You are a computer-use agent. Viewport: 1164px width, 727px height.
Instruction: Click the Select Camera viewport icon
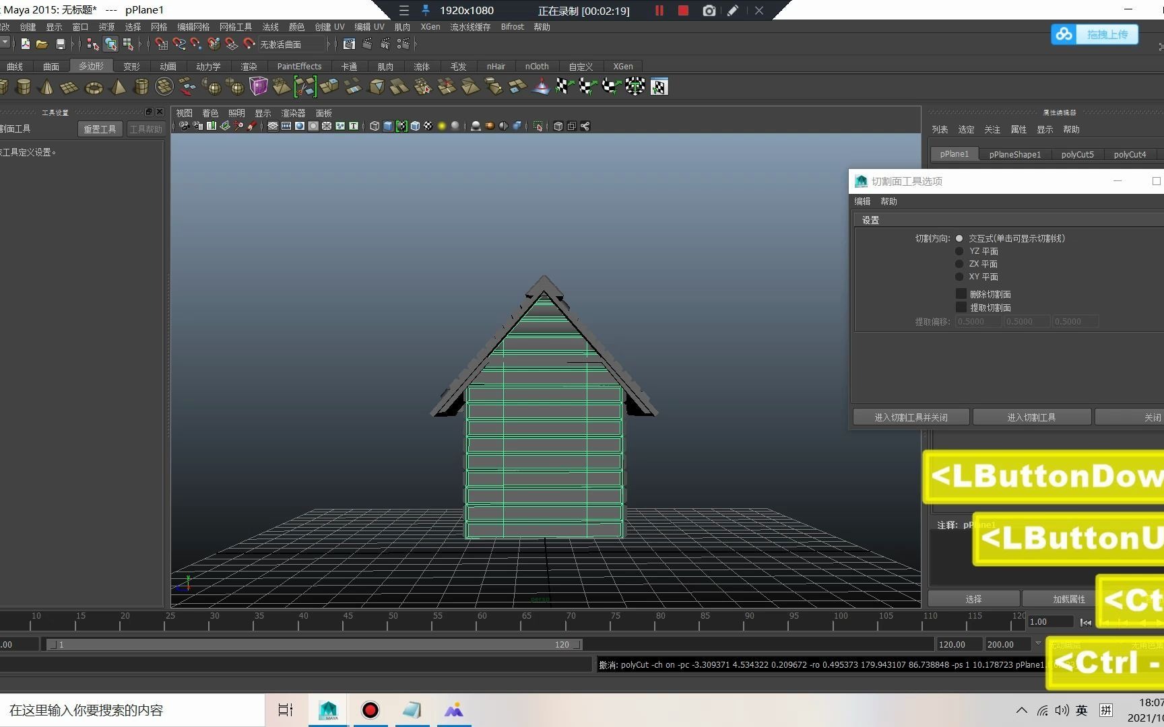click(x=184, y=126)
